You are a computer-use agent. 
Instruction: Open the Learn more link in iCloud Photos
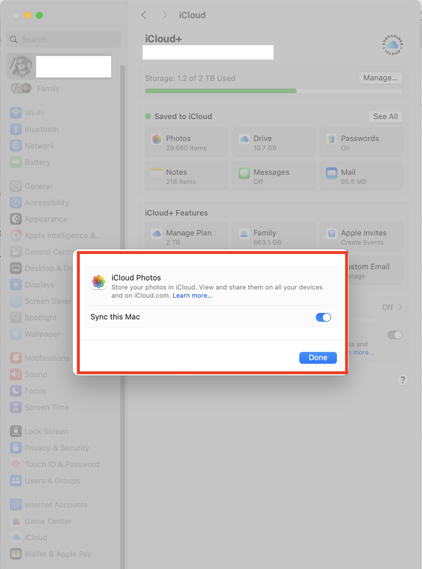[x=192, y=296]
